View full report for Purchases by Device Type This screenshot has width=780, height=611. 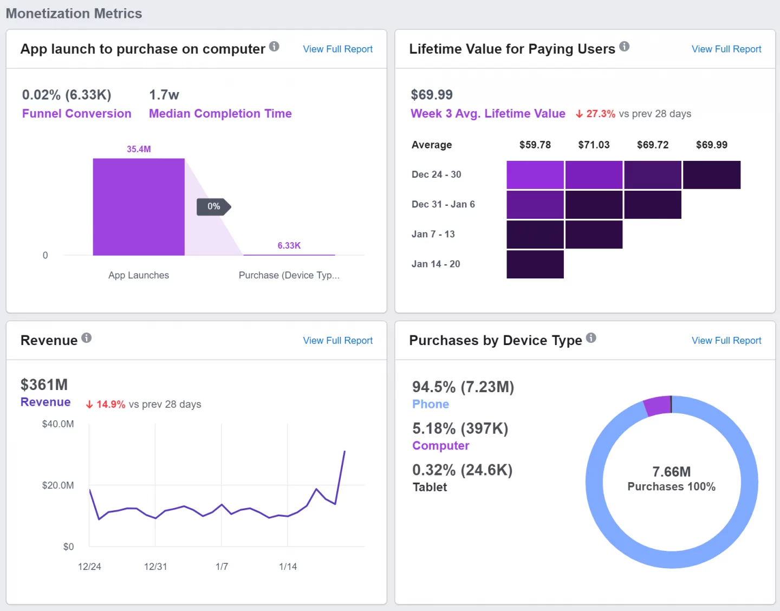[726, 341]
